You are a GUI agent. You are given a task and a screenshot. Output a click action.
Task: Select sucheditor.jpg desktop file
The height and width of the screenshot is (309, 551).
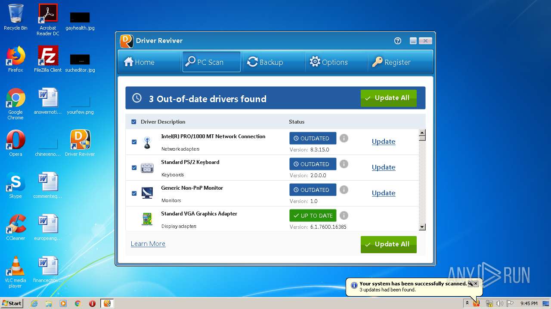pyautogui.click(x=80, y=63)
